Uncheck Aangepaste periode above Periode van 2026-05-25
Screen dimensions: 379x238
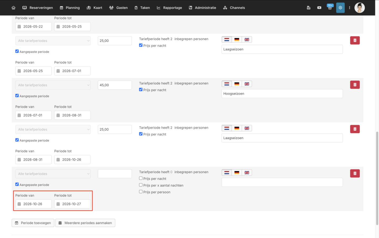[x=17, y=51]
